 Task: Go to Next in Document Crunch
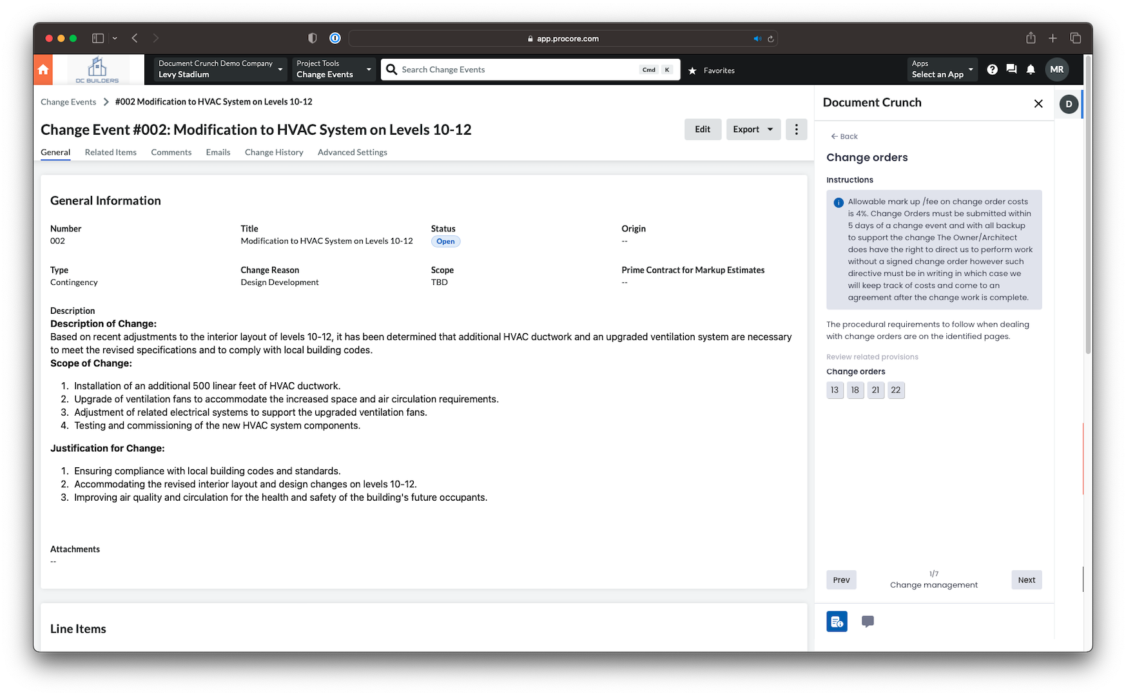[1026, 580]
